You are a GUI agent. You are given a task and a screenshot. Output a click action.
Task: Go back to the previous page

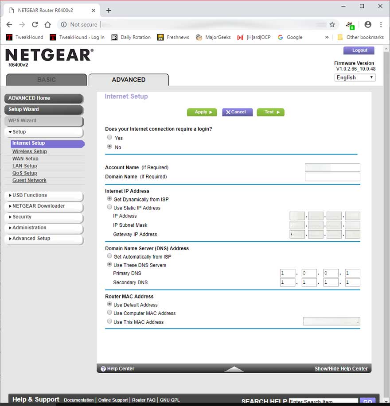click(9, 25)
